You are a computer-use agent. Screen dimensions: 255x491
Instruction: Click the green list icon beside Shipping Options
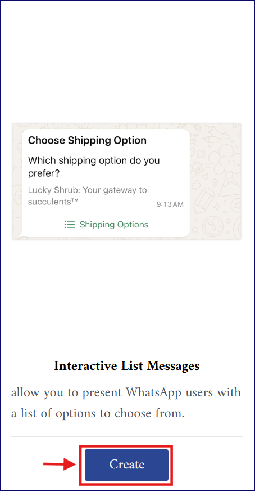pos(70,225)
